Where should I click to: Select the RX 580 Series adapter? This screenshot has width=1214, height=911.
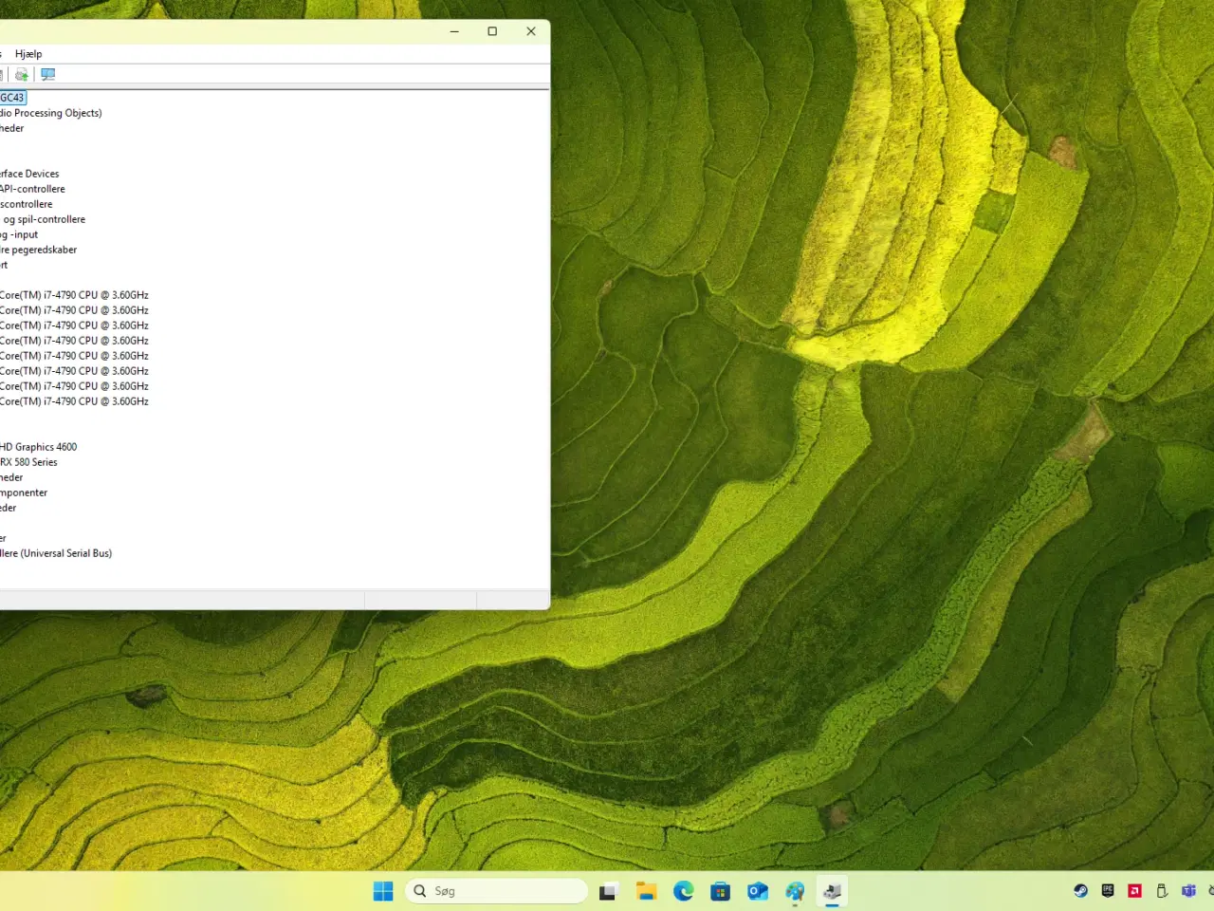click(29, 462)
